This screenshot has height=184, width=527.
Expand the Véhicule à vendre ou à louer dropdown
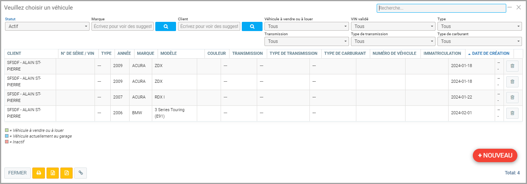[x=306, y=26]
